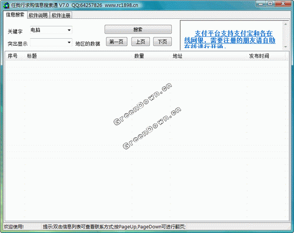Open the 关键字 keyword dropdown arrow
Viewport: 294px width, 233px height.
69,30
